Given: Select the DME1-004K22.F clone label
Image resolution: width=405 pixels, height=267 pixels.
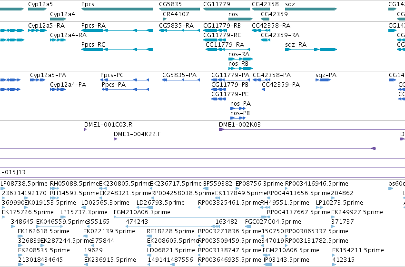Looking at the screenshot, I should coord(137,134).
